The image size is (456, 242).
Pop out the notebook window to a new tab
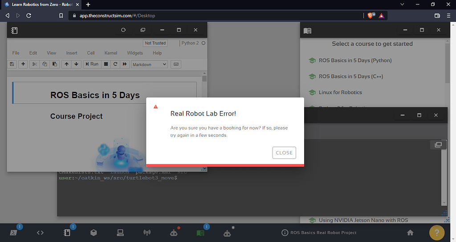143,30
